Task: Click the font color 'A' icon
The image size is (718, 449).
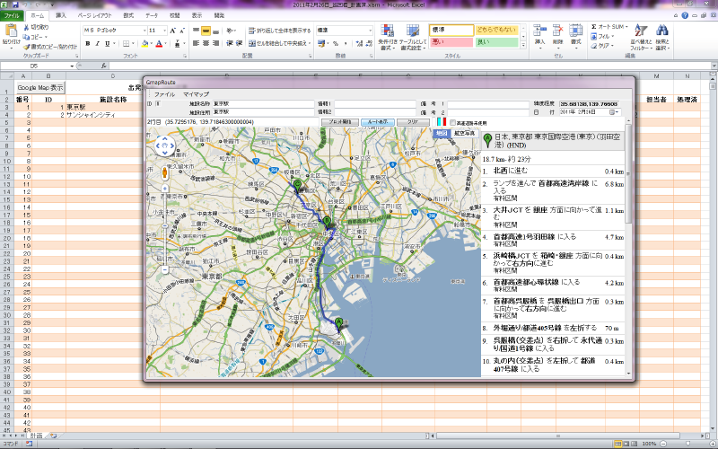Action: click(x=159, y=43)
